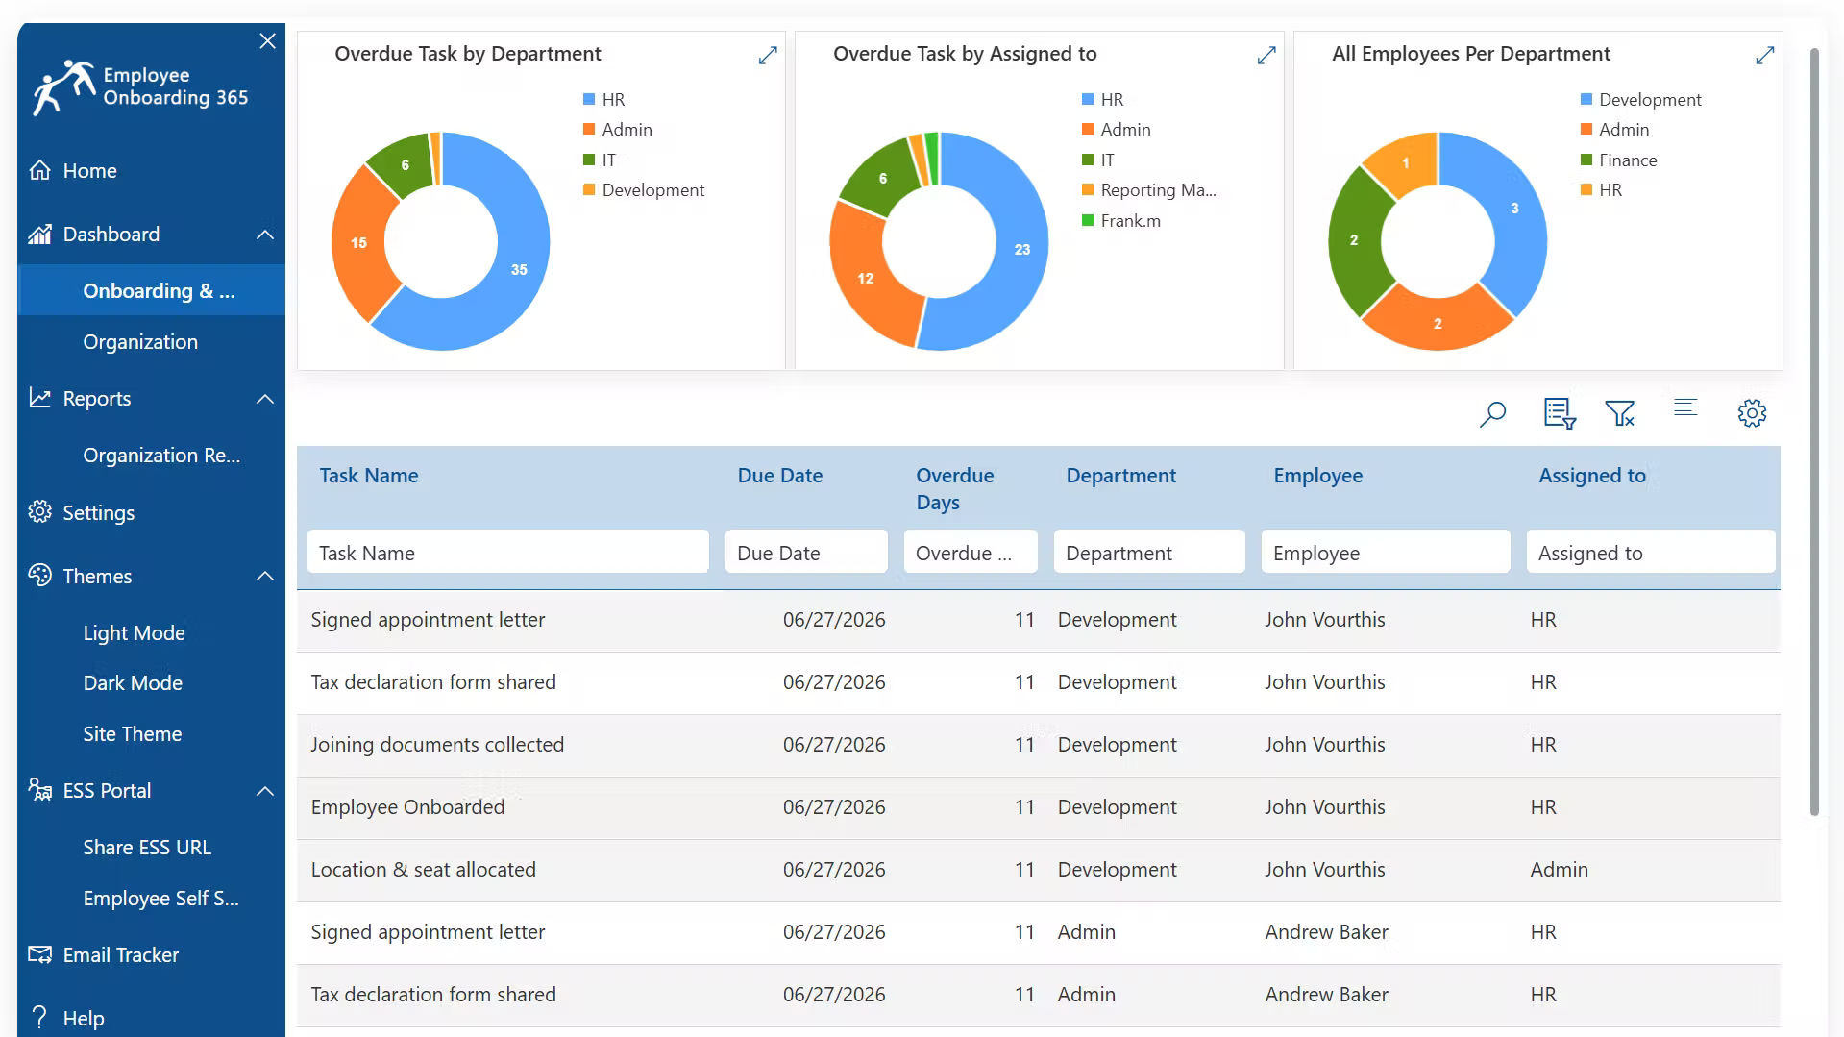Open table search with magnifier icon
Screen dimensions: 1844x1037
1492,414
